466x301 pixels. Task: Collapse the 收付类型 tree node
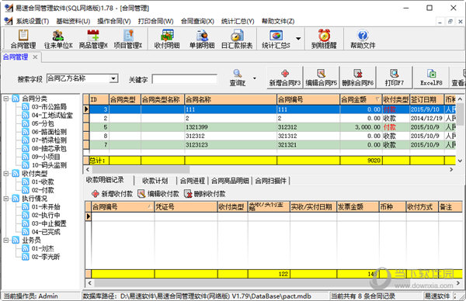[x=6, y=173]
